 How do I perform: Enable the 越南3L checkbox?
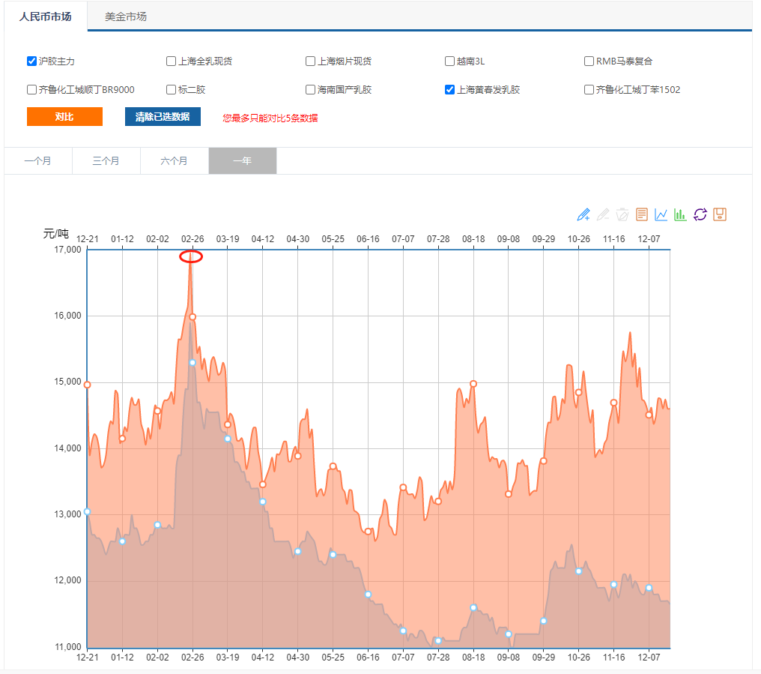pyautogui.click(x=449, y=61)
